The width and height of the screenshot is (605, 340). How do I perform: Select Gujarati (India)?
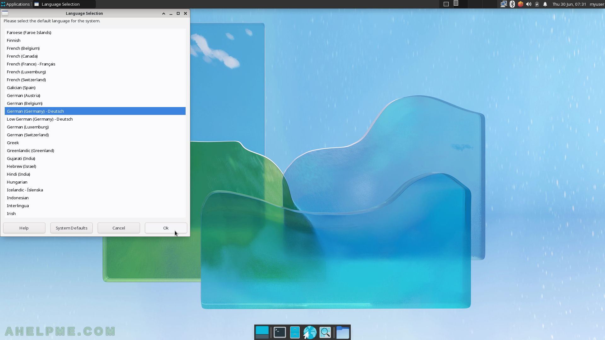(x=95, y=158)
